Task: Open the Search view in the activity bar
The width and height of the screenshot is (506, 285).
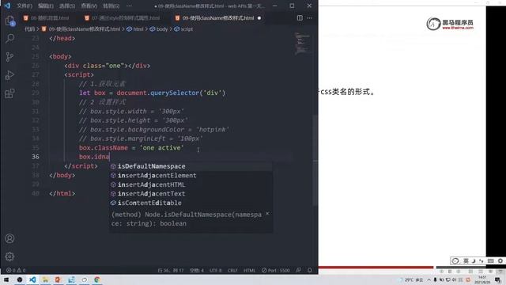Action: click(x=9, y=39)
